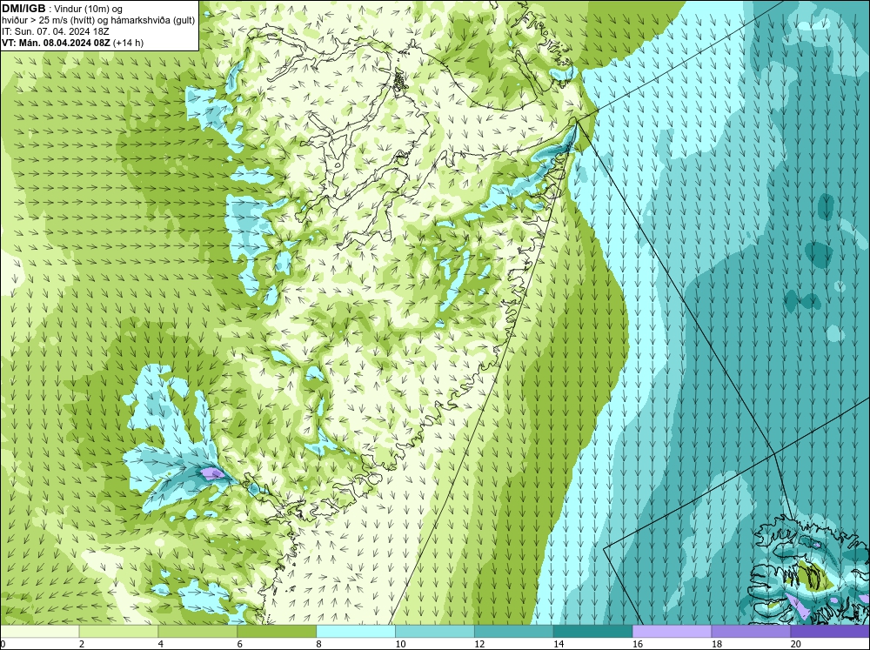Select the 16–18 m/s light purple legend swatch
Viewport: 870px width, 650px height.
tap(672, 632)
